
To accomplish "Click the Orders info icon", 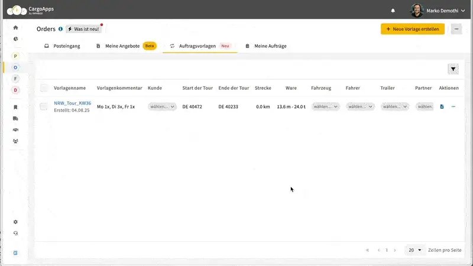I will click(61, 29).
